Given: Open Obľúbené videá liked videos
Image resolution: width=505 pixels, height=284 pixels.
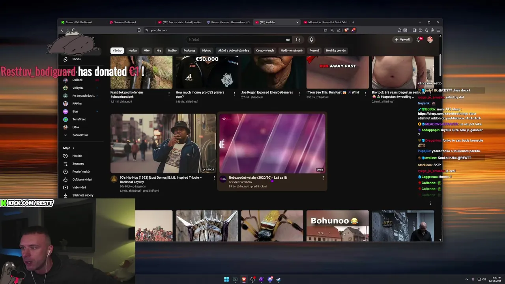Looking at the screenshot, I should point(82,179).
